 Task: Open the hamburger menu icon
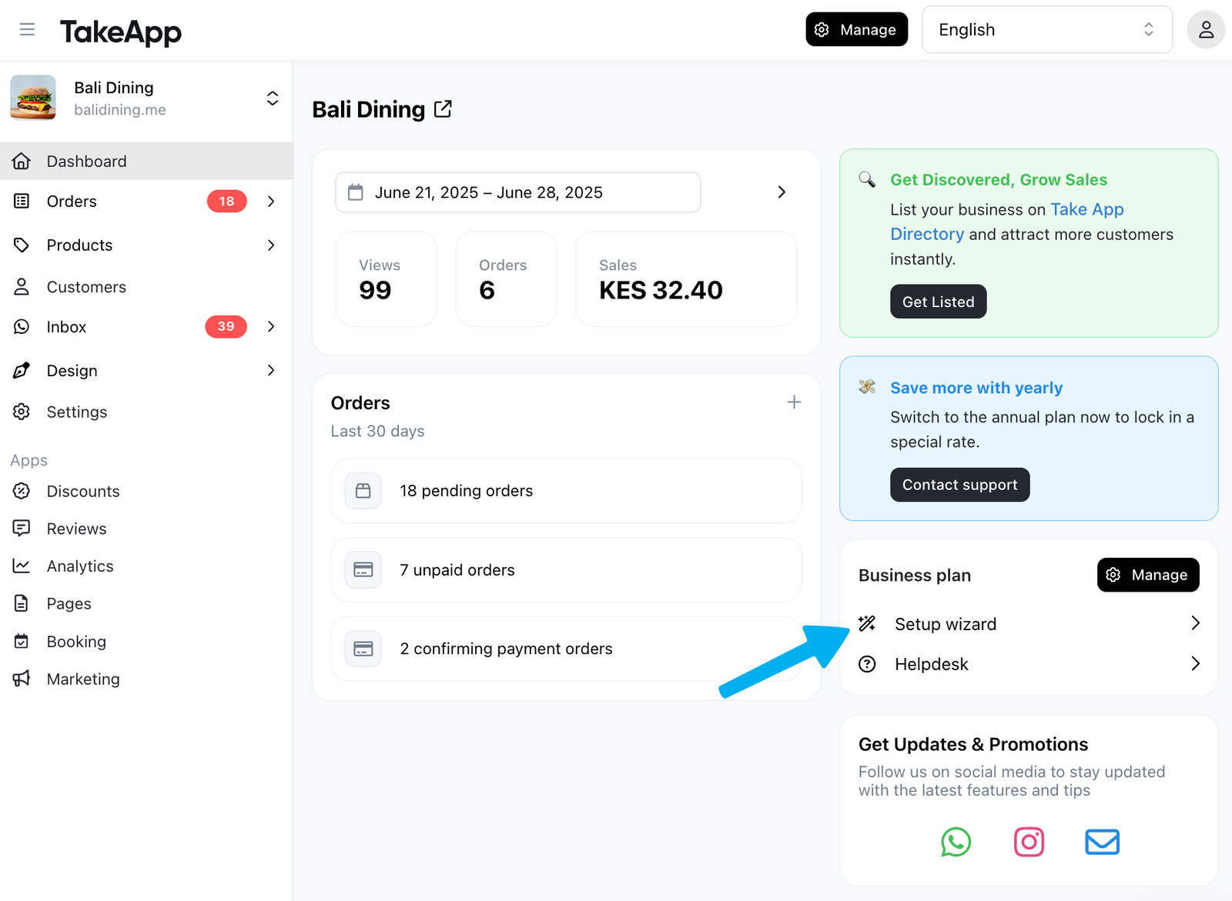pyautogui.click(x=27, y=30)
